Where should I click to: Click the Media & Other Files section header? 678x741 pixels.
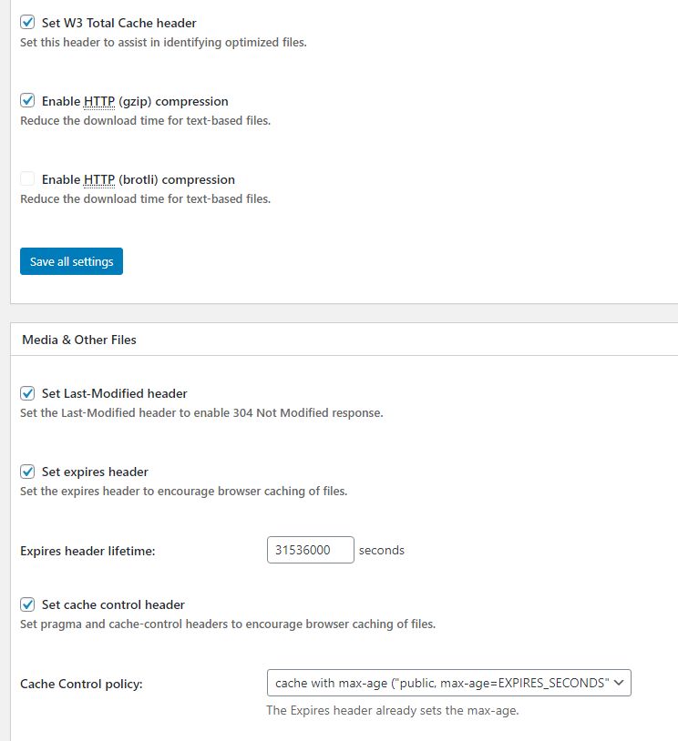(79, 340)
